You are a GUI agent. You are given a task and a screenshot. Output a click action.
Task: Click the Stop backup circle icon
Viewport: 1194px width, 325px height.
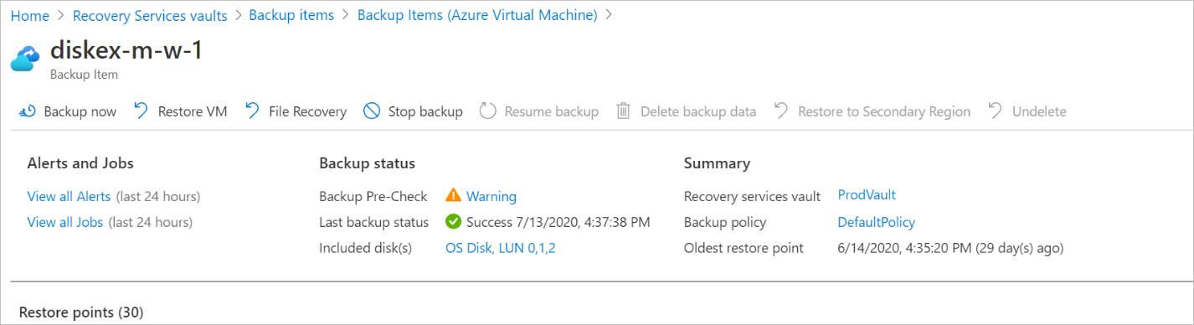(x=372, y=111)
